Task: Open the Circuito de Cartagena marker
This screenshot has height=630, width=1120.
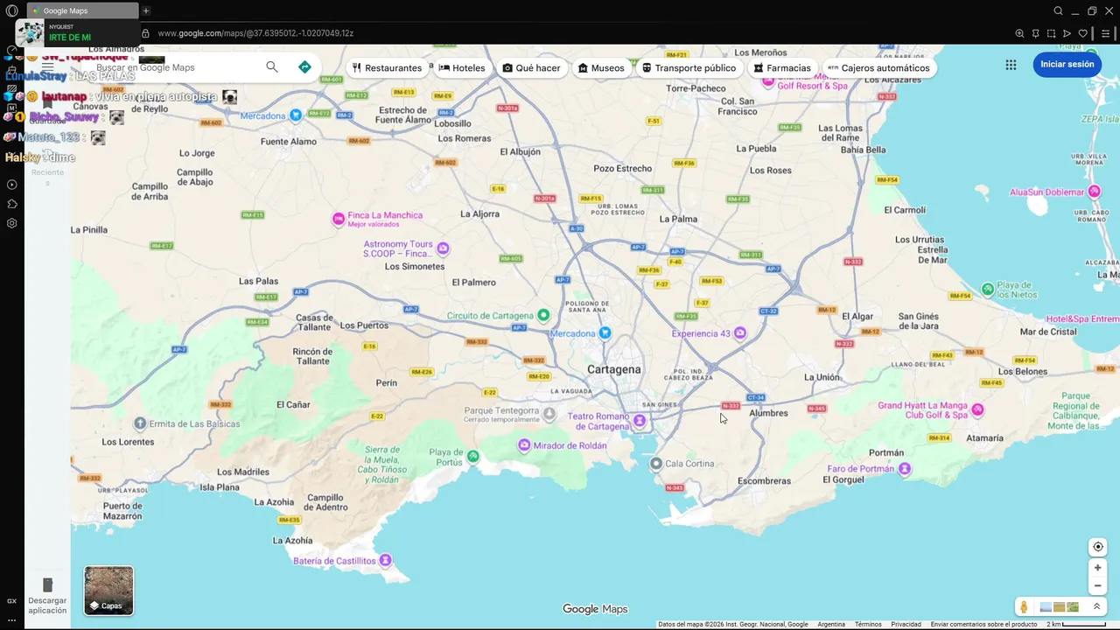Action: [543, 315]
